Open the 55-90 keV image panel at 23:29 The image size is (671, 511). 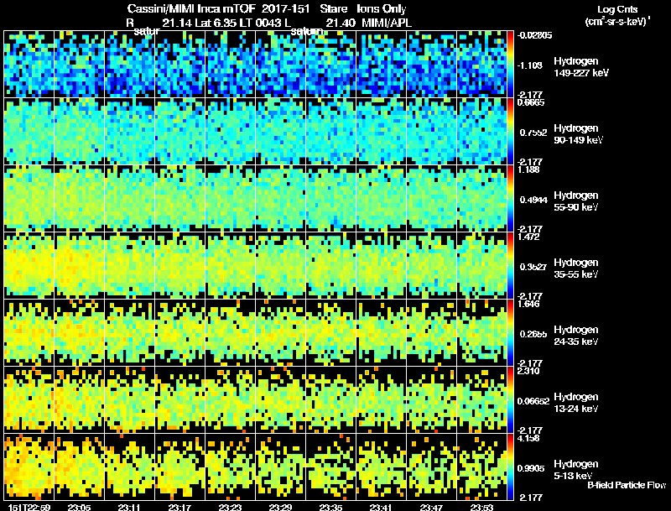click(x=281, y=199)
